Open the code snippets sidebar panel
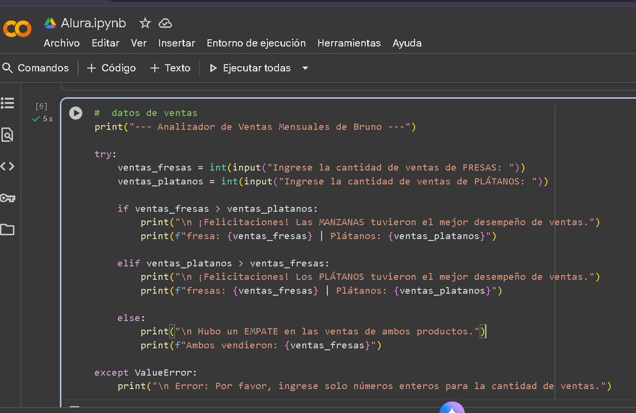Screen dimensions: 636x413 [x=8, y=166]
